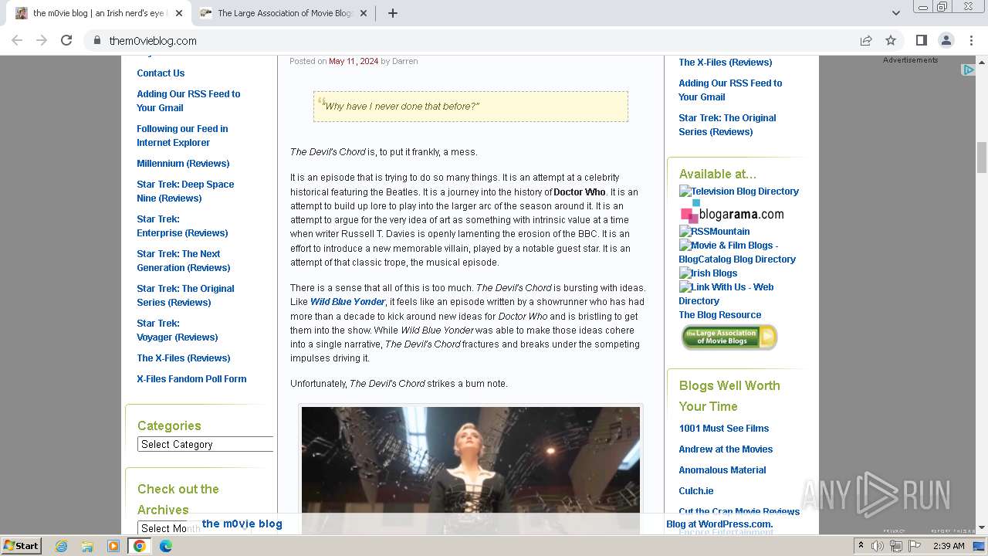
Task: Click the Movie & Film Blogs BlogCatalog image
Action: [737, 252]
